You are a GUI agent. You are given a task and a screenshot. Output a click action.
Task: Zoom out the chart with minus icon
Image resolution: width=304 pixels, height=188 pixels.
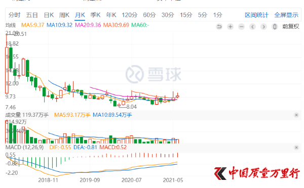tap(241, 26)
